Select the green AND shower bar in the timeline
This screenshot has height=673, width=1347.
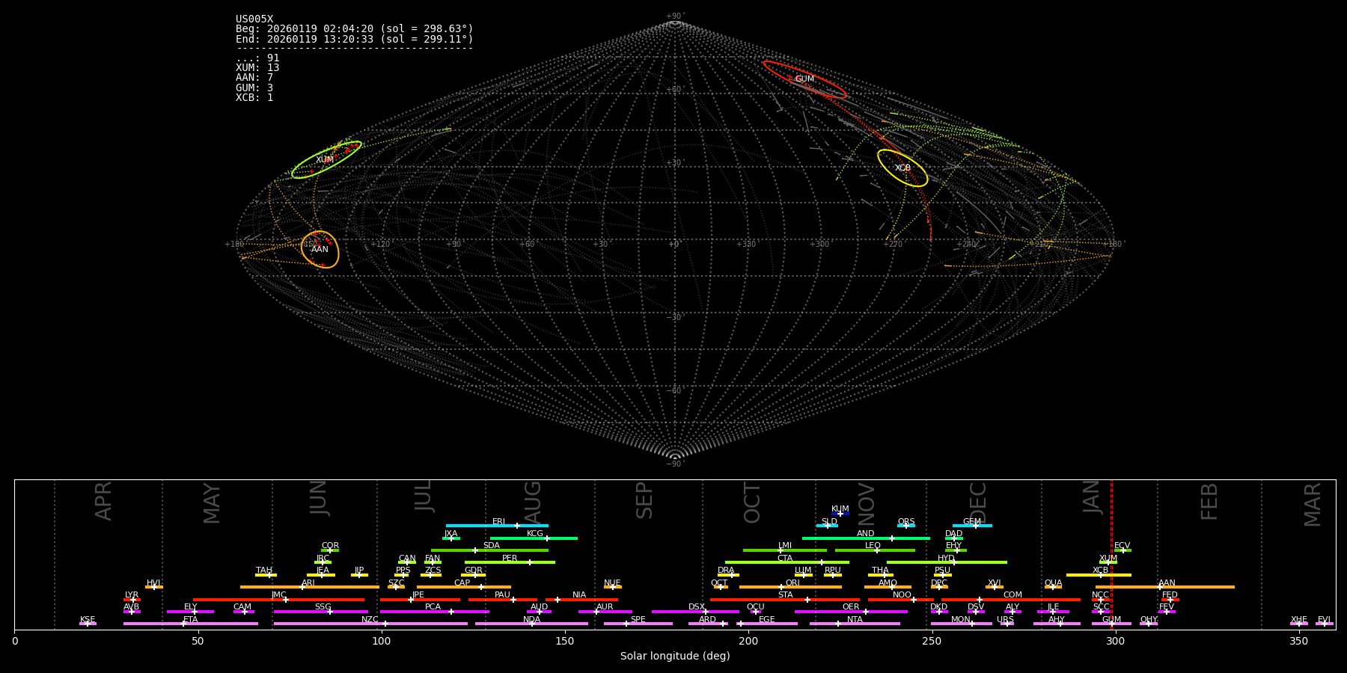point(866,538)
